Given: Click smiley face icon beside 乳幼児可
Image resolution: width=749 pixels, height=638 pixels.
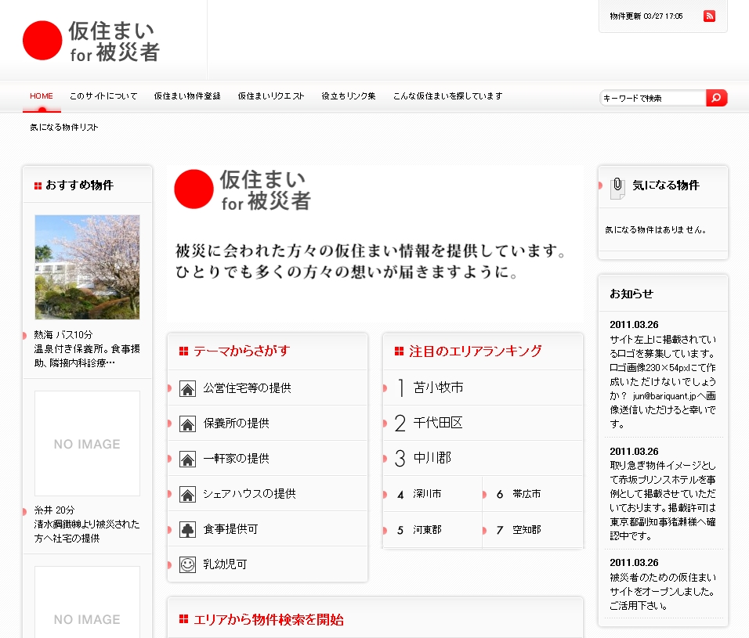Looking at the screenshot, I should (187, 564).
